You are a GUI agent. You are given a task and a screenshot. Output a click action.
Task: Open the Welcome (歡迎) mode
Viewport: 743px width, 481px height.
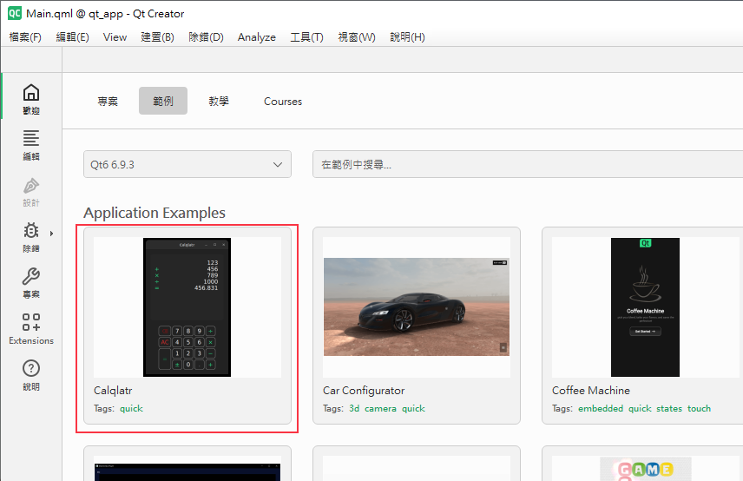click(x=31, y=99)
